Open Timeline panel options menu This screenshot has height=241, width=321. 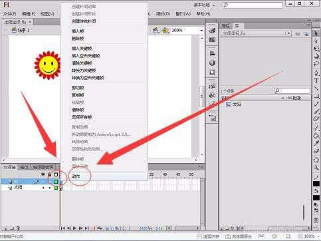click(x=201, y=167)
